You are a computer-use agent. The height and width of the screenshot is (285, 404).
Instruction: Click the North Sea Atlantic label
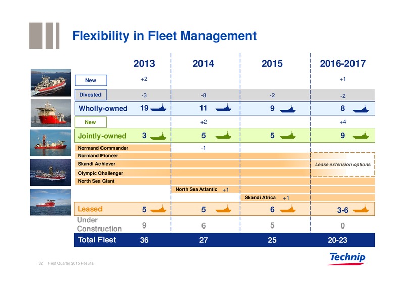[x=196, y=189]
